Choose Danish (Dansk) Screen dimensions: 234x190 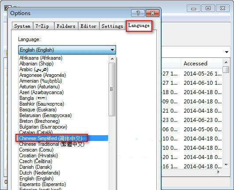[64, 167]
